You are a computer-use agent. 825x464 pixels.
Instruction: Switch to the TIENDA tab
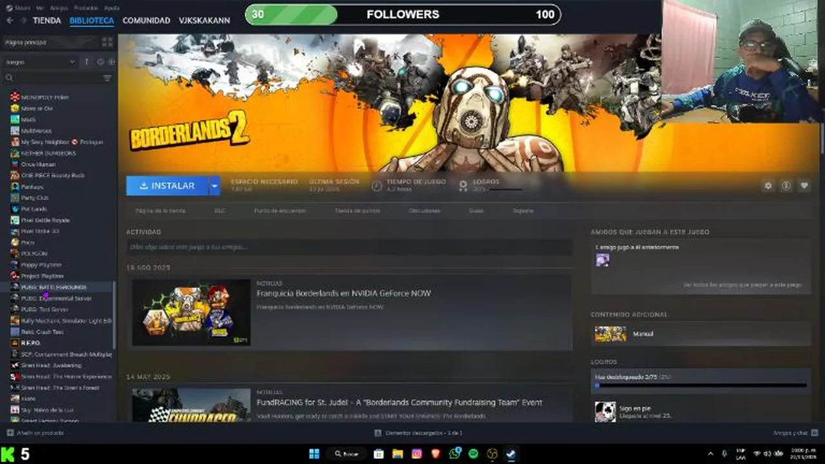[x=47, y=21]
